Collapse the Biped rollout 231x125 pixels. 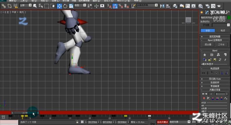[215, 51]
